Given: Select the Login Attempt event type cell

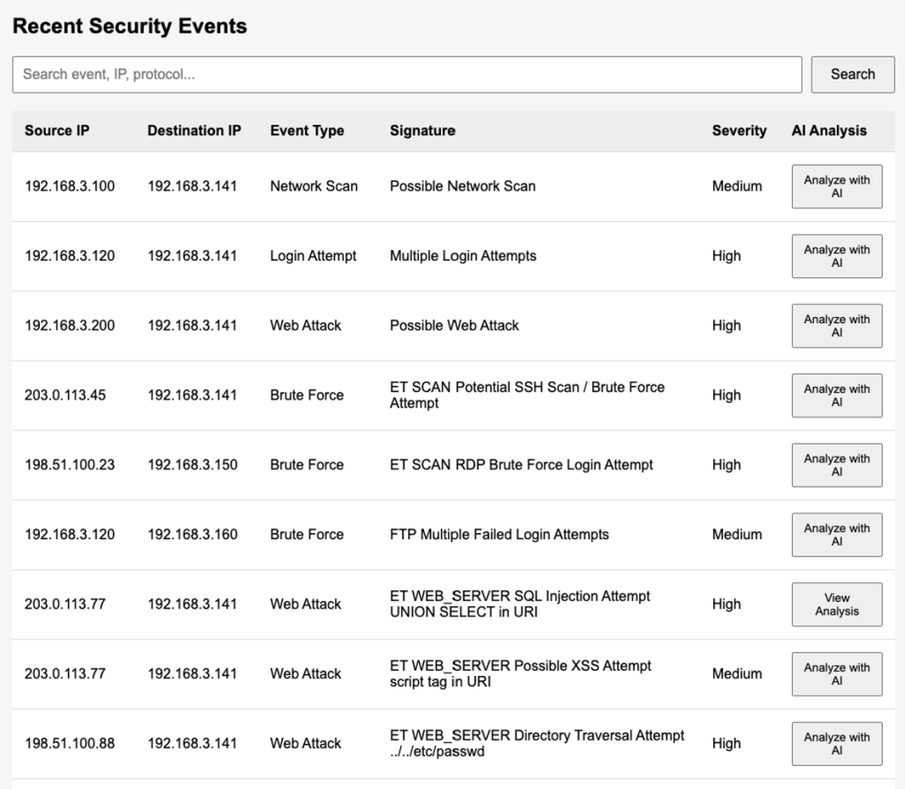Looking at the screenshot, I should point(314,255).
